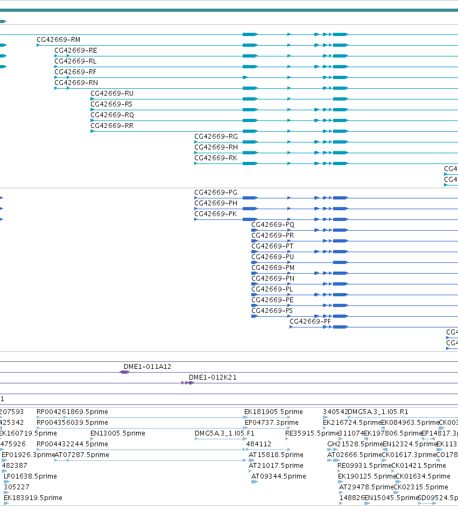Open the CG42669-RH transcript label
This screenshot has height=506, width=458.
pyautogui.click(x=216, y=147)
